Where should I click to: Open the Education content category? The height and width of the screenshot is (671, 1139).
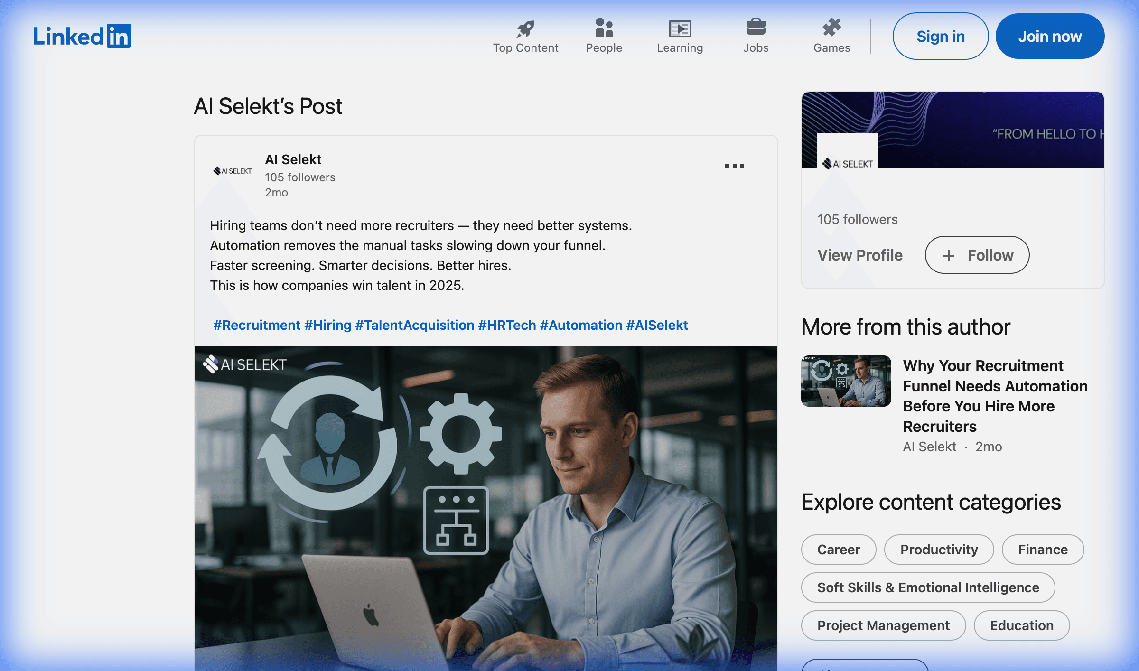click(x=1022, y=625)
